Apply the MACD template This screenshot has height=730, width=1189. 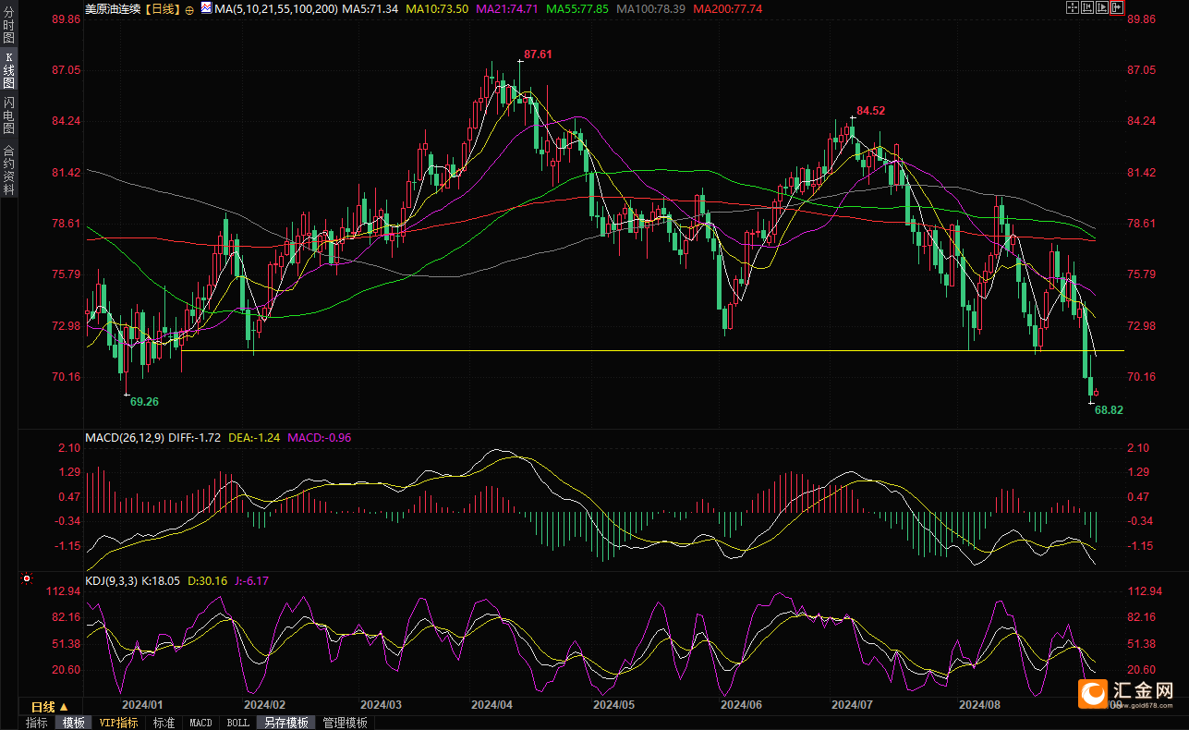click(x=200, y=723)
